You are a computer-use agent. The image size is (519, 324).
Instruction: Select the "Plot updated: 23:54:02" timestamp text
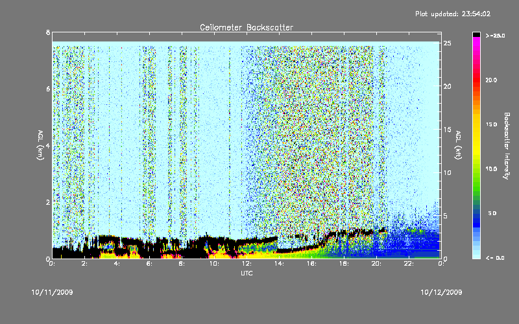pos(453,14)
